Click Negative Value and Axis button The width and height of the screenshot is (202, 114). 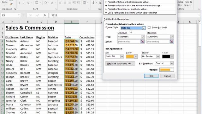(120, 63)
